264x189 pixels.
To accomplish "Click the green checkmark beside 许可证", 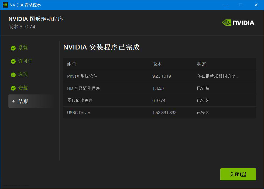I will (13, 61).
